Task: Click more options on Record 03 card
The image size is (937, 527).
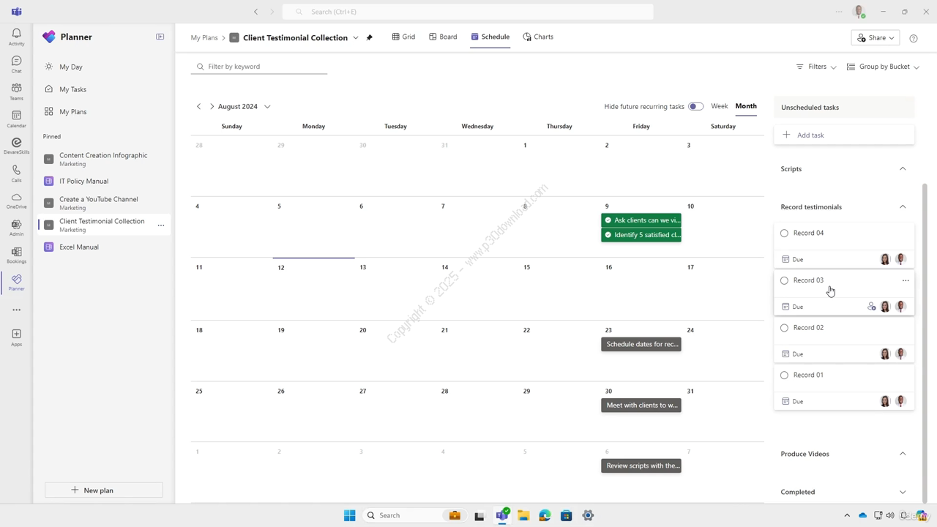Action: [x=906, y=280]
